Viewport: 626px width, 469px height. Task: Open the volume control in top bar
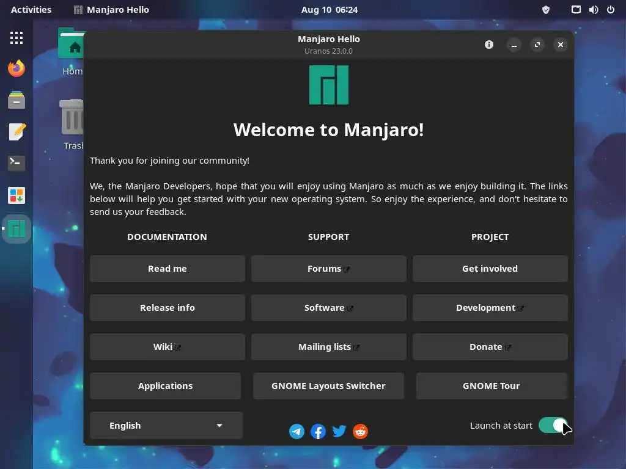tap(593, 10)
